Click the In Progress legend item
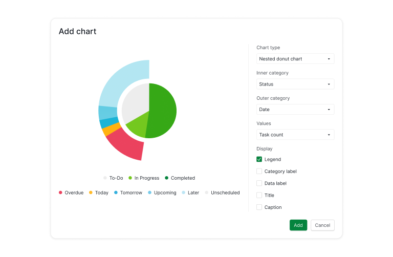Screen dimensions: 393x257 click(x=143, y=178)
